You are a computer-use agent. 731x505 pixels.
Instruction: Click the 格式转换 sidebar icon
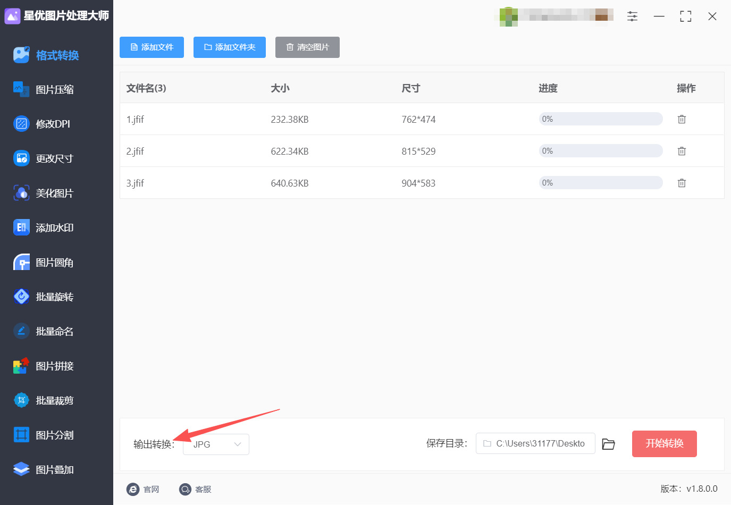coord(21,55)
